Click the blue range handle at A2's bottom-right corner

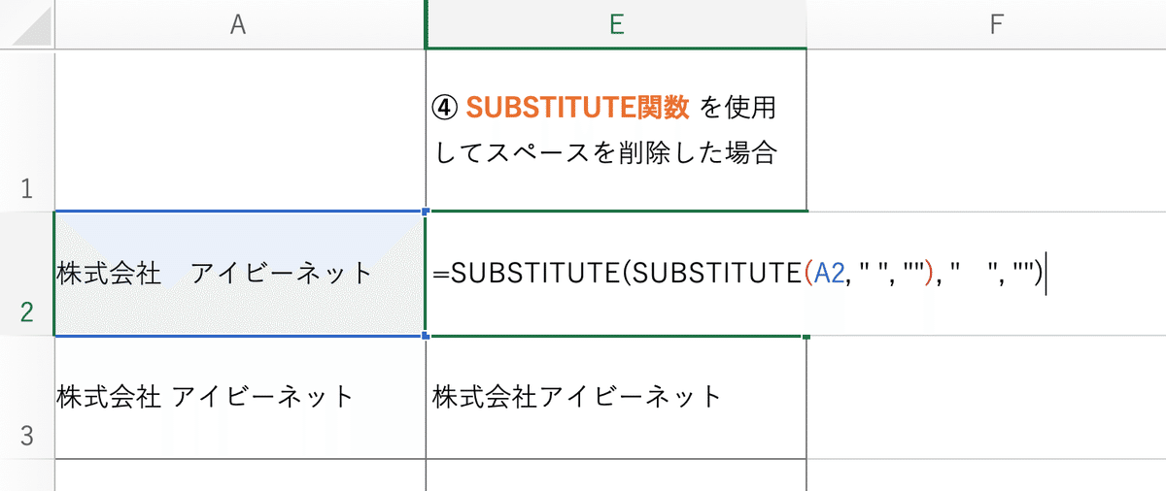click(x=426, y=336)
